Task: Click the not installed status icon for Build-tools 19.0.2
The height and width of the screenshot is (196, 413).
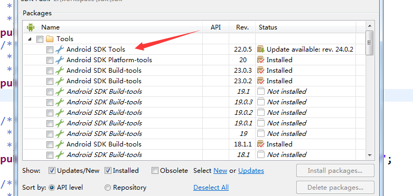Action: [x=261, y=112]
